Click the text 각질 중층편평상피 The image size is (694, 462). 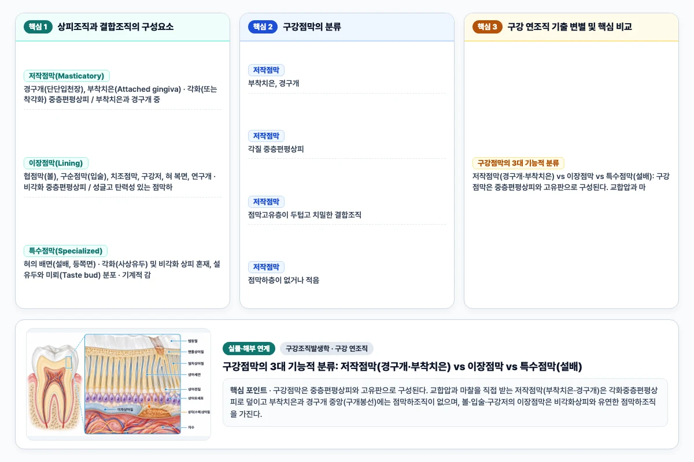(276, 149)
